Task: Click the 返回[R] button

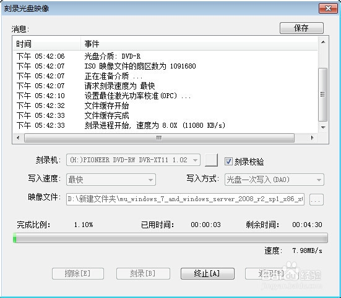Action: coord(272,273)
